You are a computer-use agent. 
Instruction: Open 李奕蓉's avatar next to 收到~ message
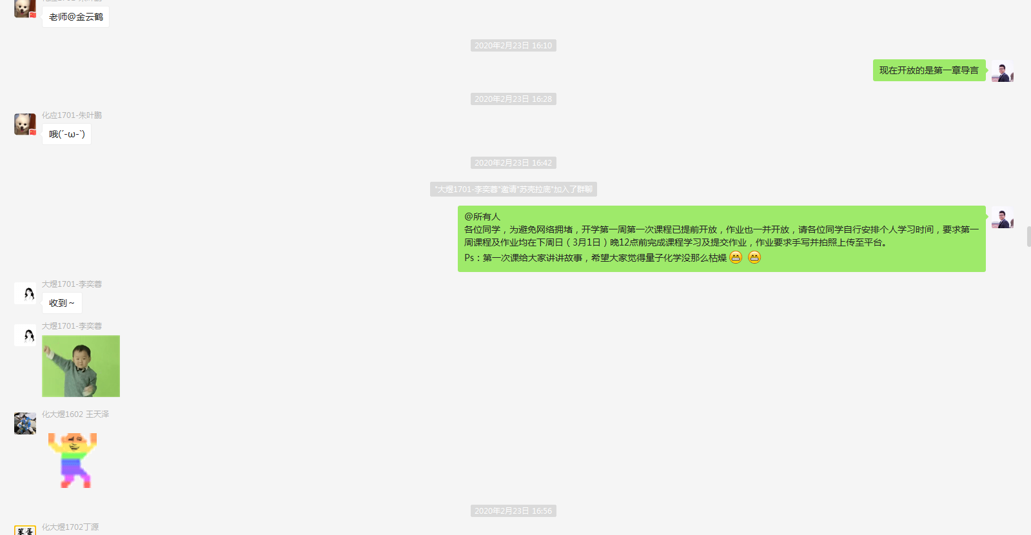[25, 293]
